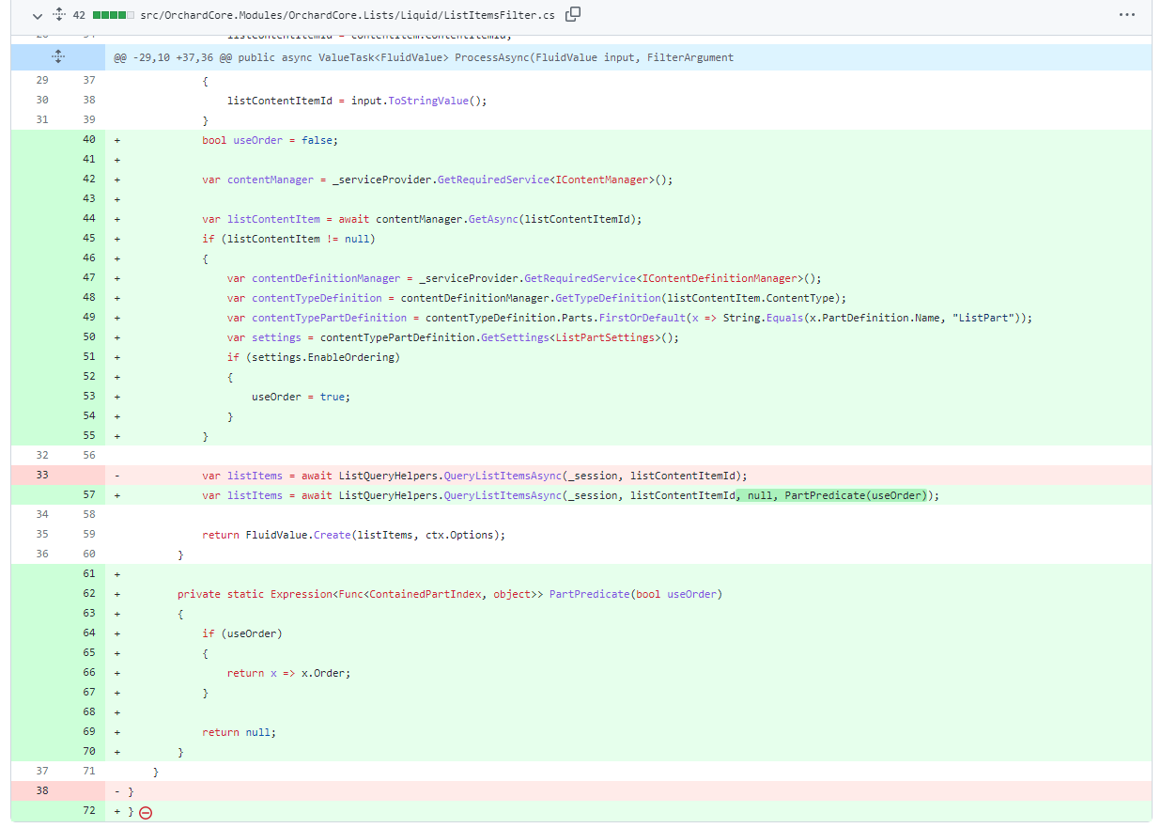Select new line number 64
The height and width of the screenshot is (828, 1161).
(89, 633)
